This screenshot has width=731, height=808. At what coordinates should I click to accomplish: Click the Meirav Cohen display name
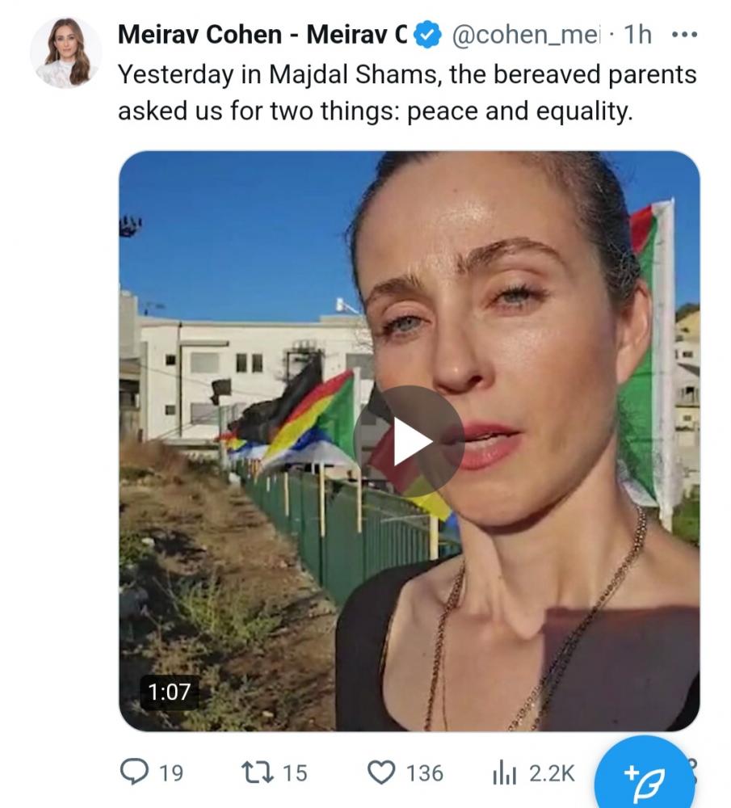[x=263, y=35]
